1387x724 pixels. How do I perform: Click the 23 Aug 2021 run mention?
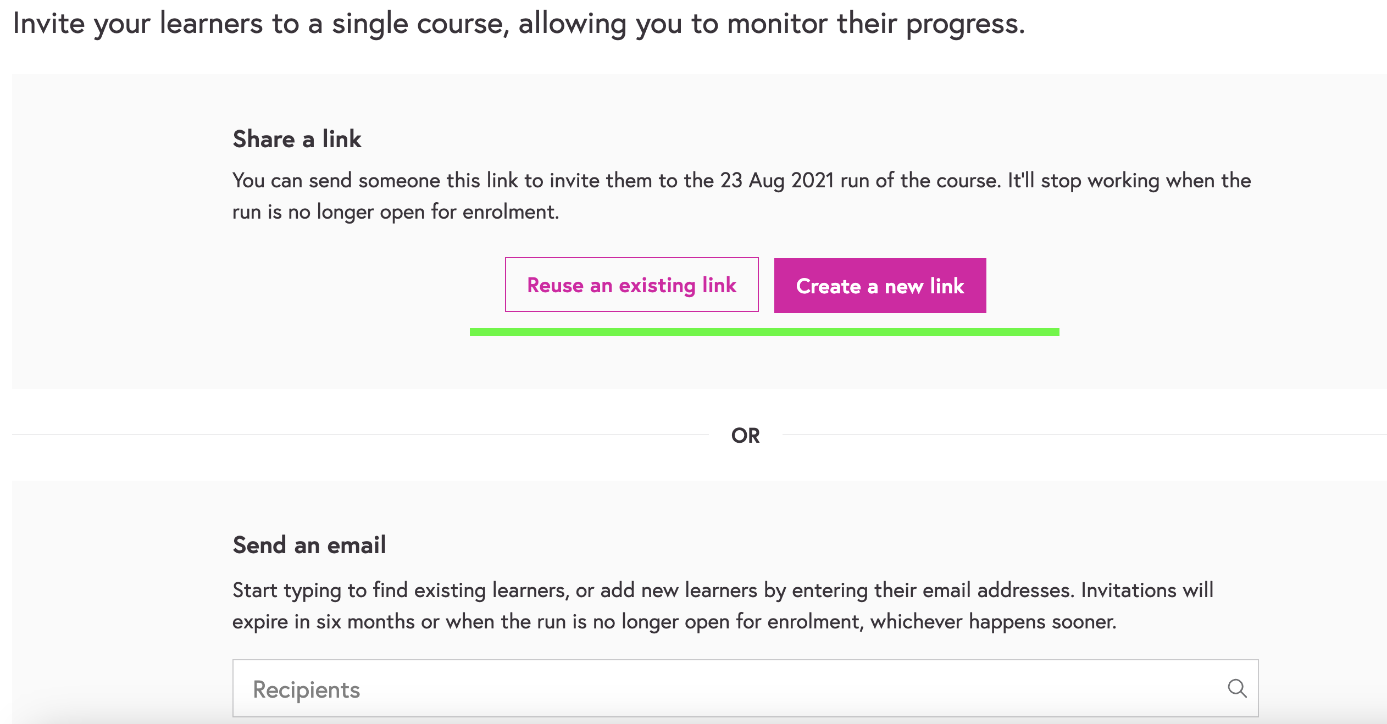pyautogui.click(x=776, y=180)
